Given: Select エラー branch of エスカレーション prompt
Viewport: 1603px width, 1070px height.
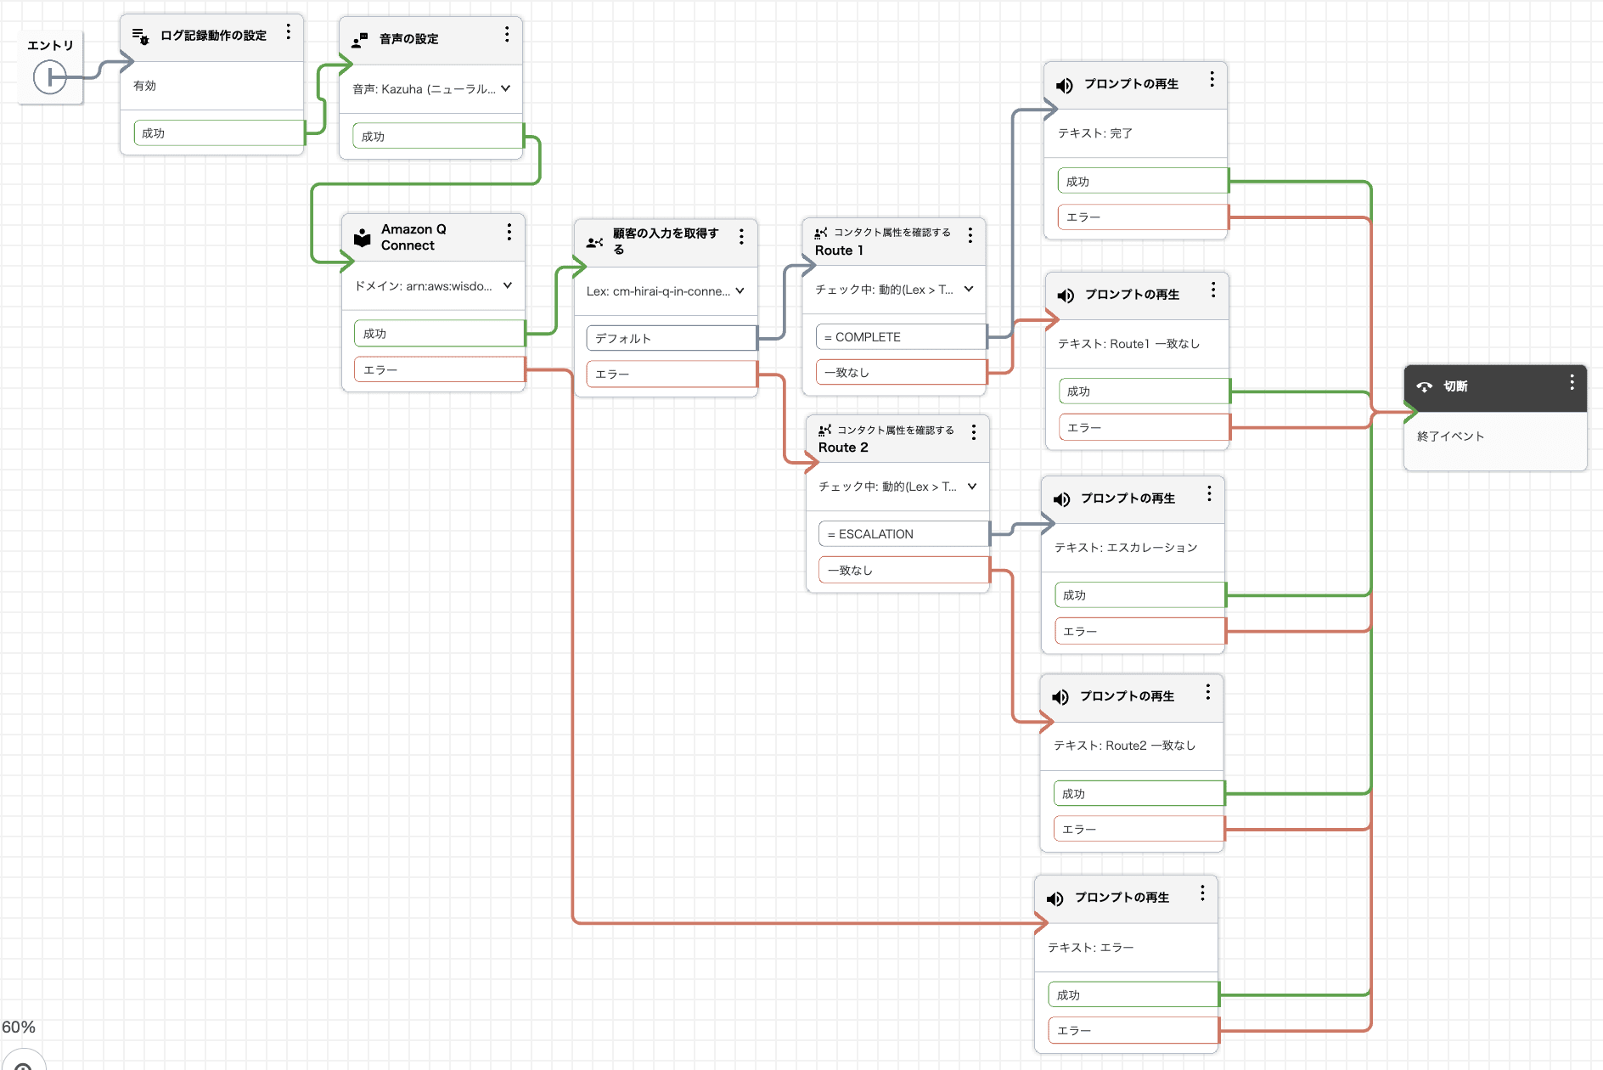Looking at the screenshot, I should click(1140, 632).
